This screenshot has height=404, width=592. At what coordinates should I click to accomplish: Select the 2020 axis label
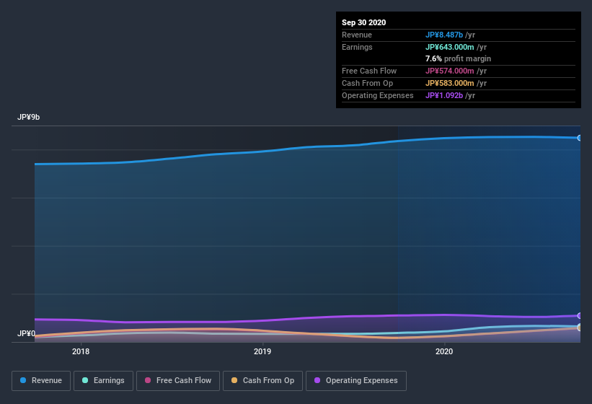[444, 351]
